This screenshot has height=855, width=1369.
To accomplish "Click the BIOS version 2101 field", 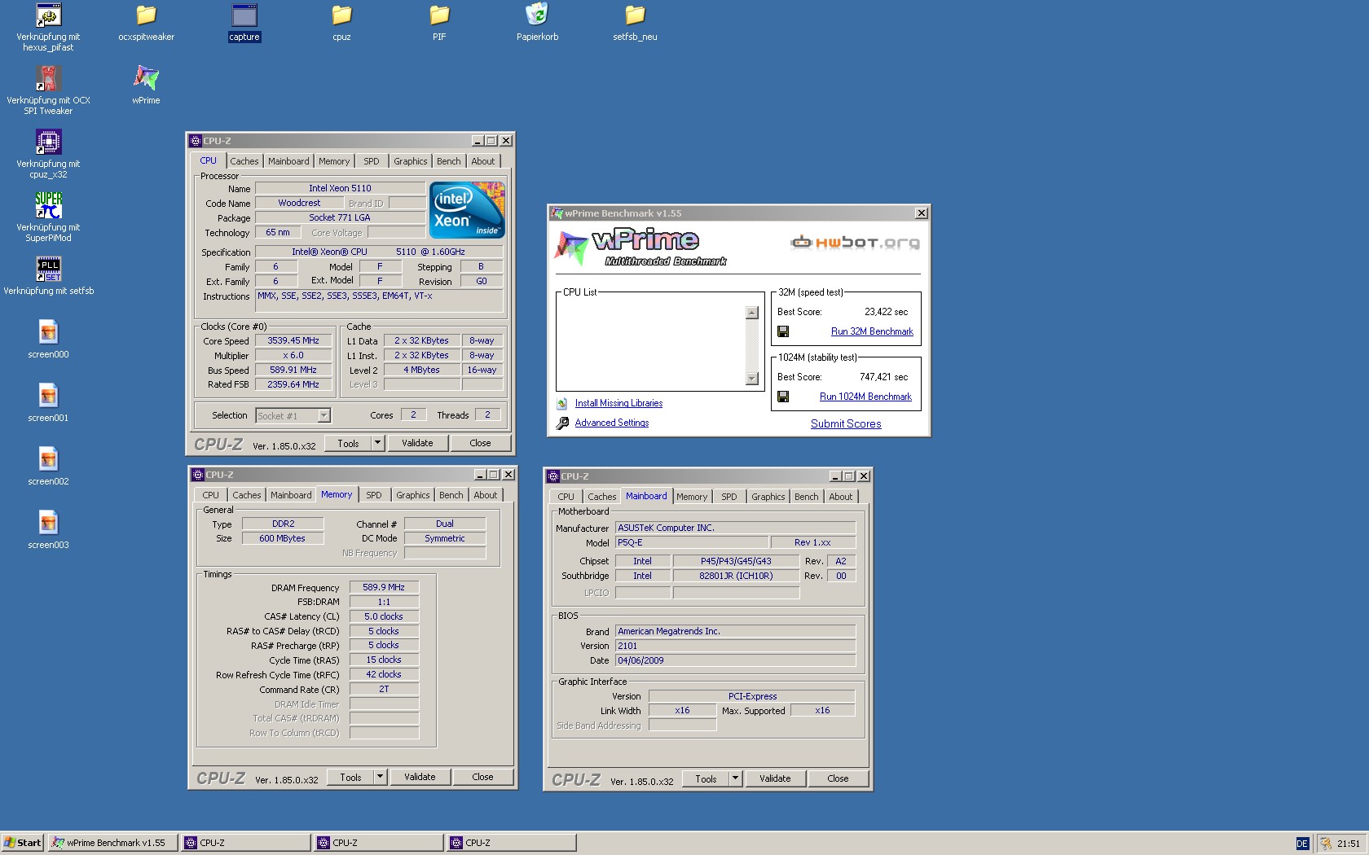I will 735,646.
